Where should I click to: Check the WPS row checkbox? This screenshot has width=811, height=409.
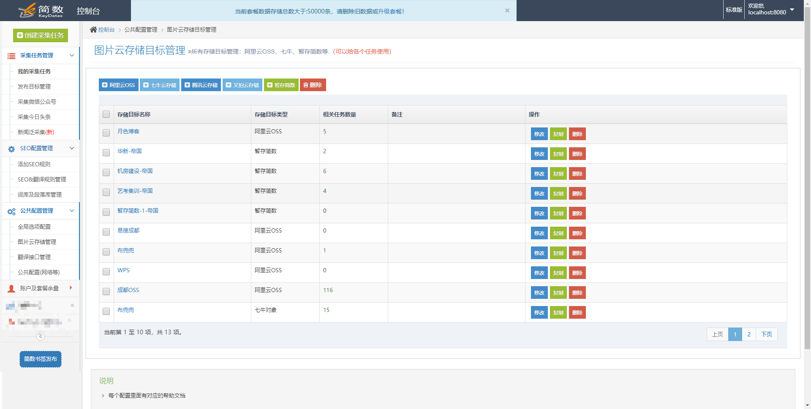point(106,271)
